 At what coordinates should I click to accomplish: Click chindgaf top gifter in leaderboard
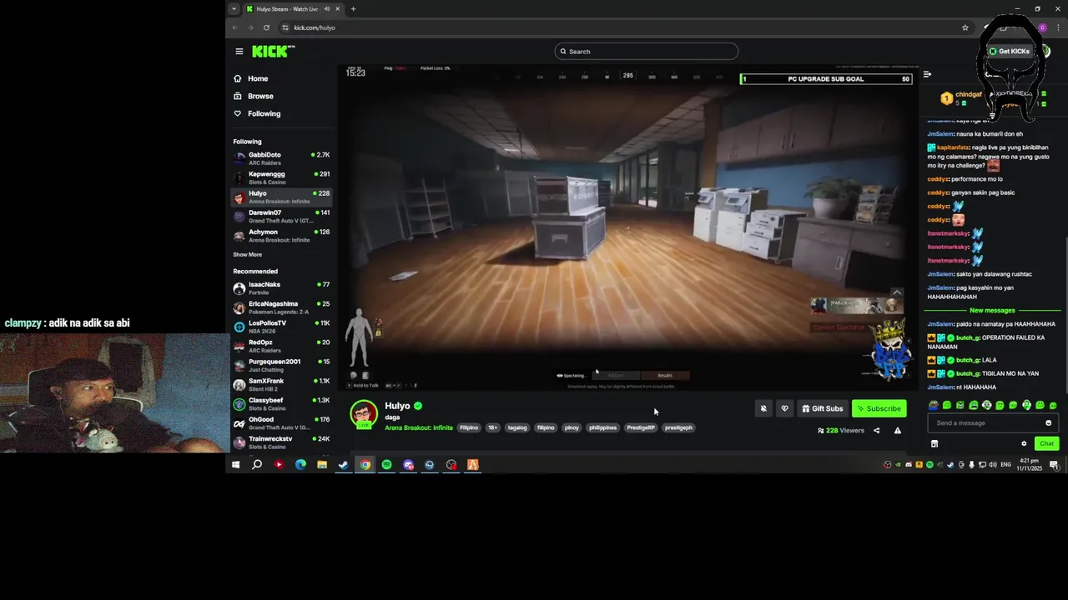pyautogui.click(x=962, y=97)
